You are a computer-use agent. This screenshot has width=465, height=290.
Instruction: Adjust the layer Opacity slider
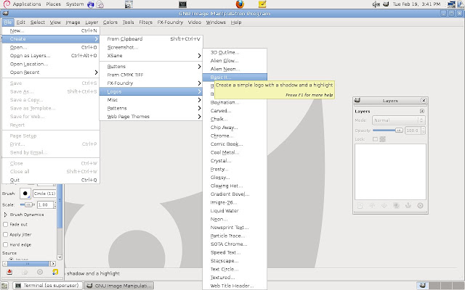[387, 130]
